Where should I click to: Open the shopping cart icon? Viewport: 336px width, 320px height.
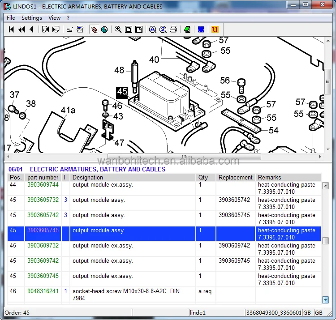(69, 30)
